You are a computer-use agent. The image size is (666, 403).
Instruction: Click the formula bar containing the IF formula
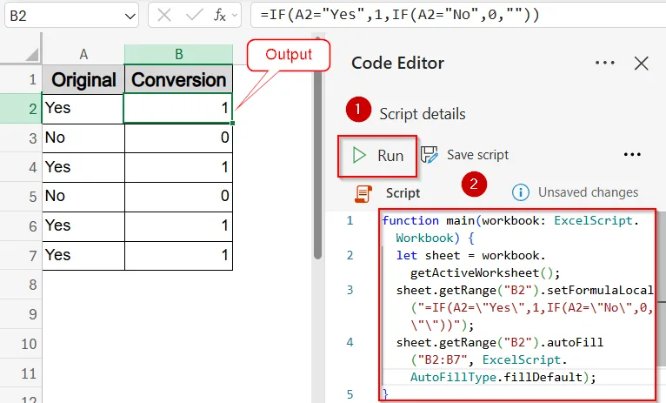click(458, 16)
